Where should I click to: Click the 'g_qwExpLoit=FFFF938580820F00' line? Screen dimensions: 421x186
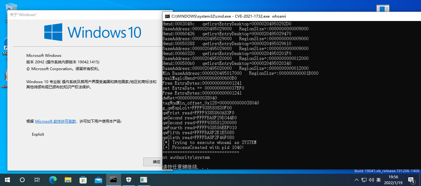pos(197,108)
